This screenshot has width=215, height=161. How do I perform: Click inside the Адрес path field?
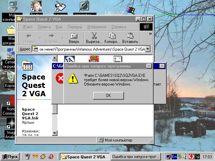click(x=89, y=49)
